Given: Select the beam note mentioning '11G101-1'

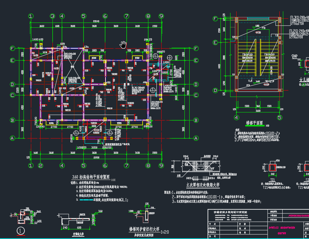Looking at the screenshot, I should click(x=209, y=197).
